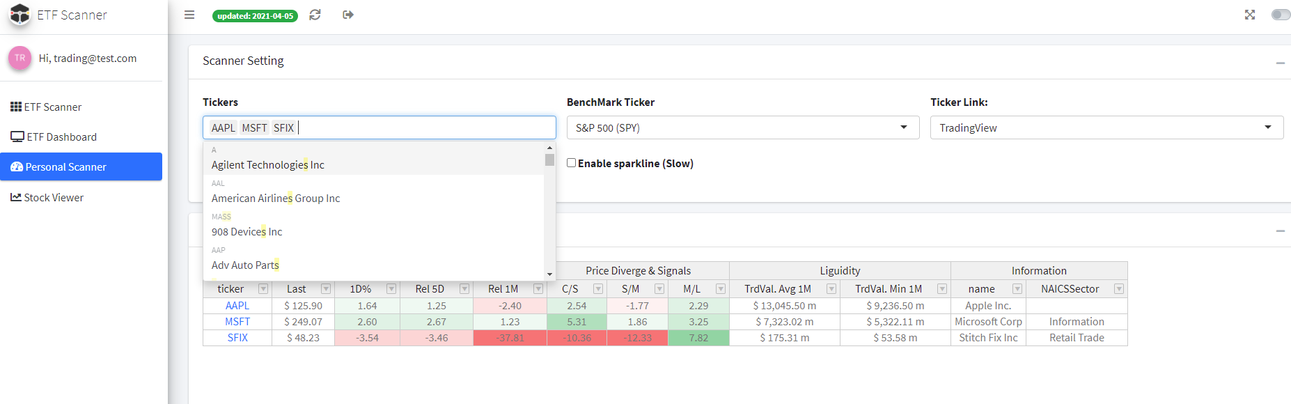Open the name column filter
This screenshot has width=1291, height=404.
pos(1017,288)
